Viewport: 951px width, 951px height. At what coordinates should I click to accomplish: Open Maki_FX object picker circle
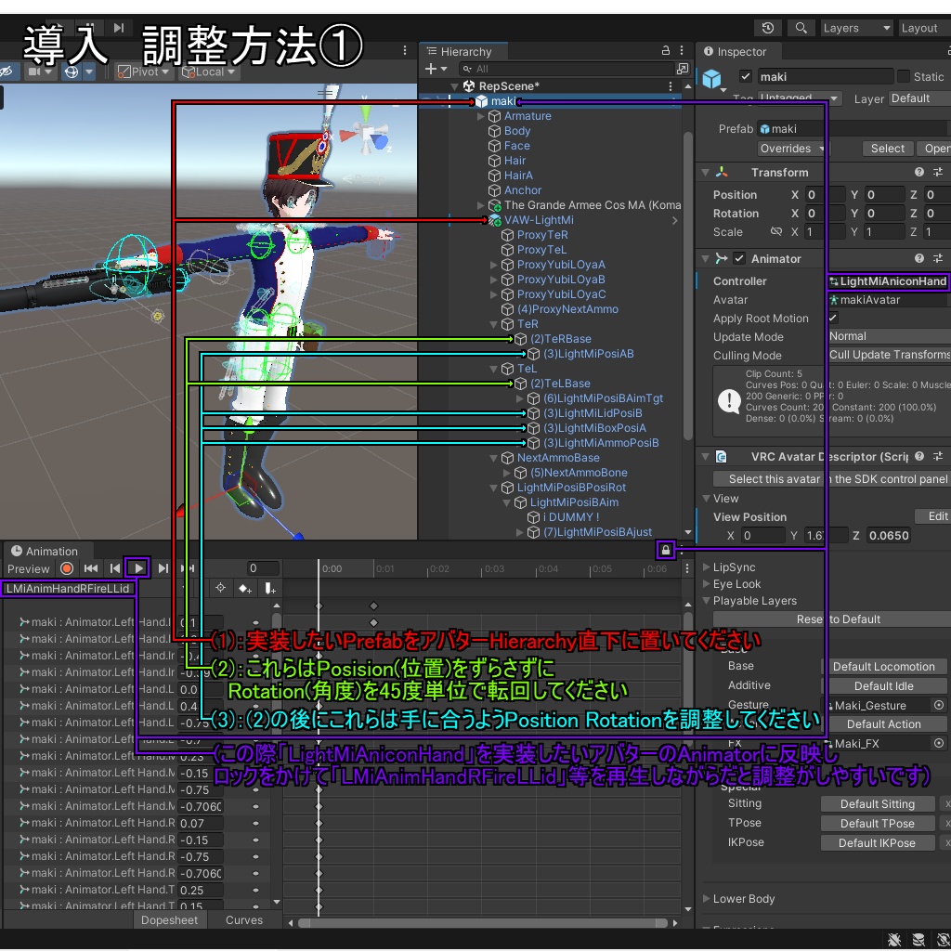[x=939, y=744]
